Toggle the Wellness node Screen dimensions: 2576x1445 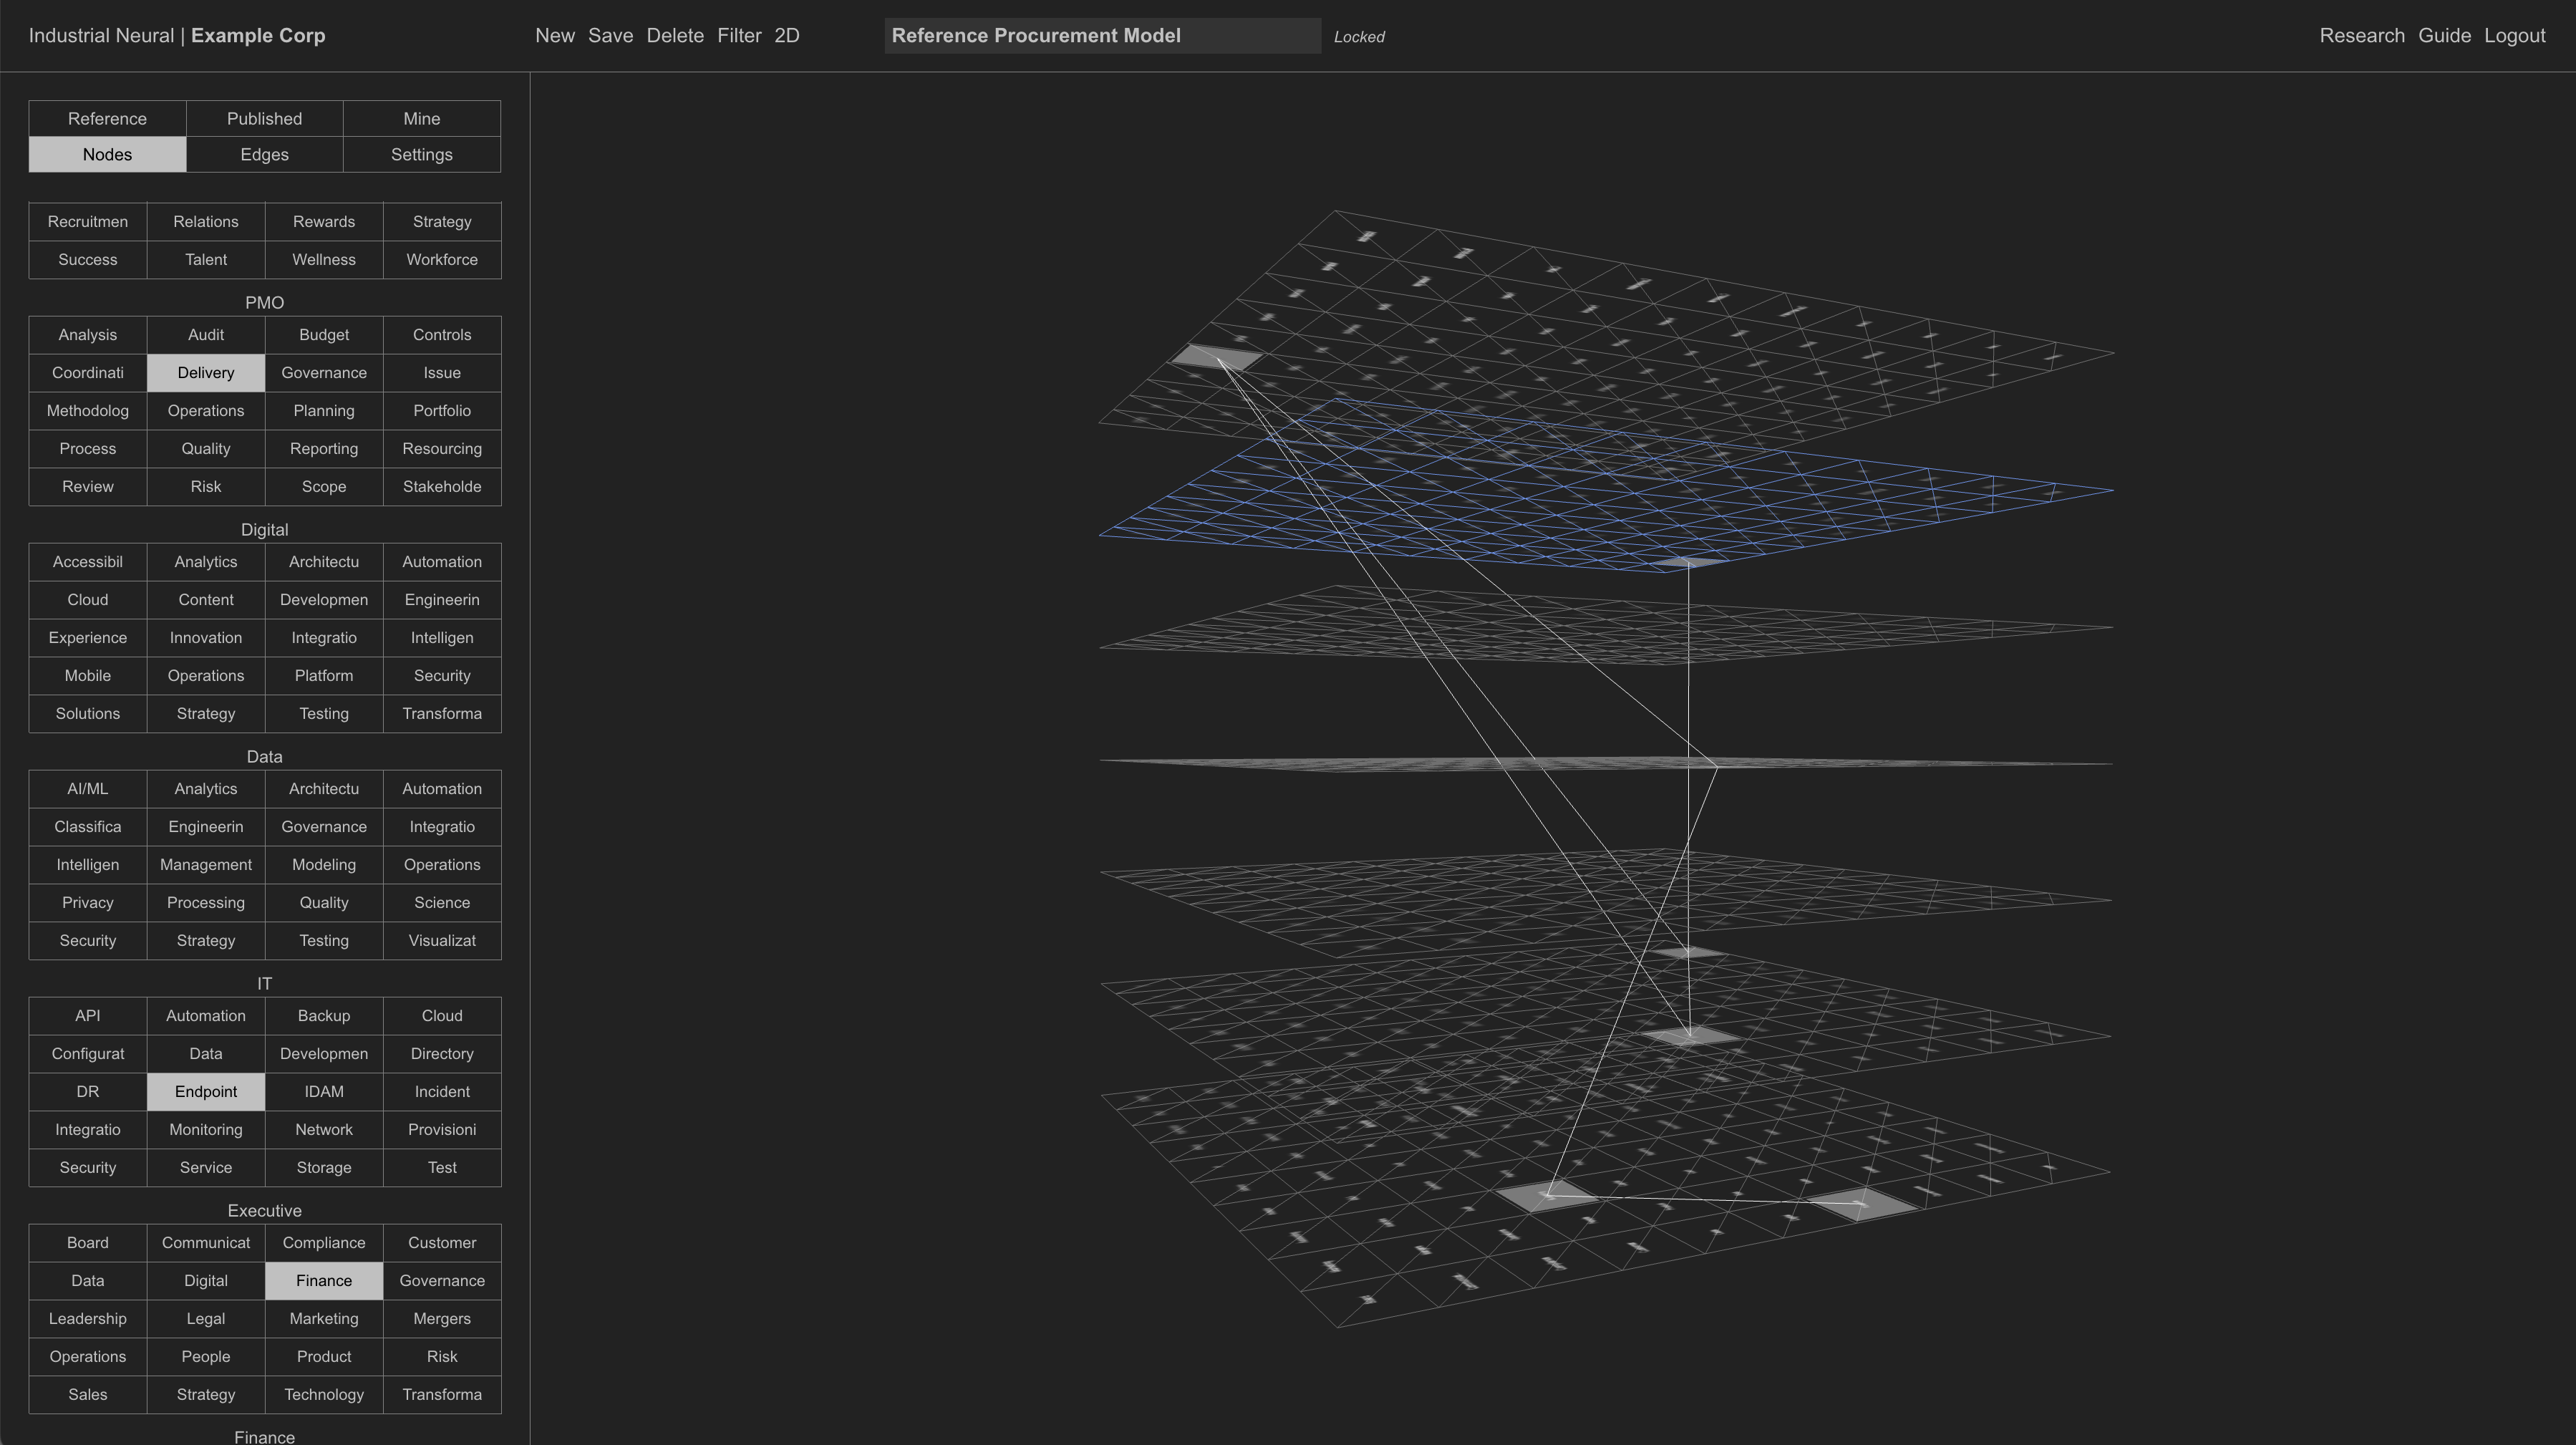tap(324, 260)
